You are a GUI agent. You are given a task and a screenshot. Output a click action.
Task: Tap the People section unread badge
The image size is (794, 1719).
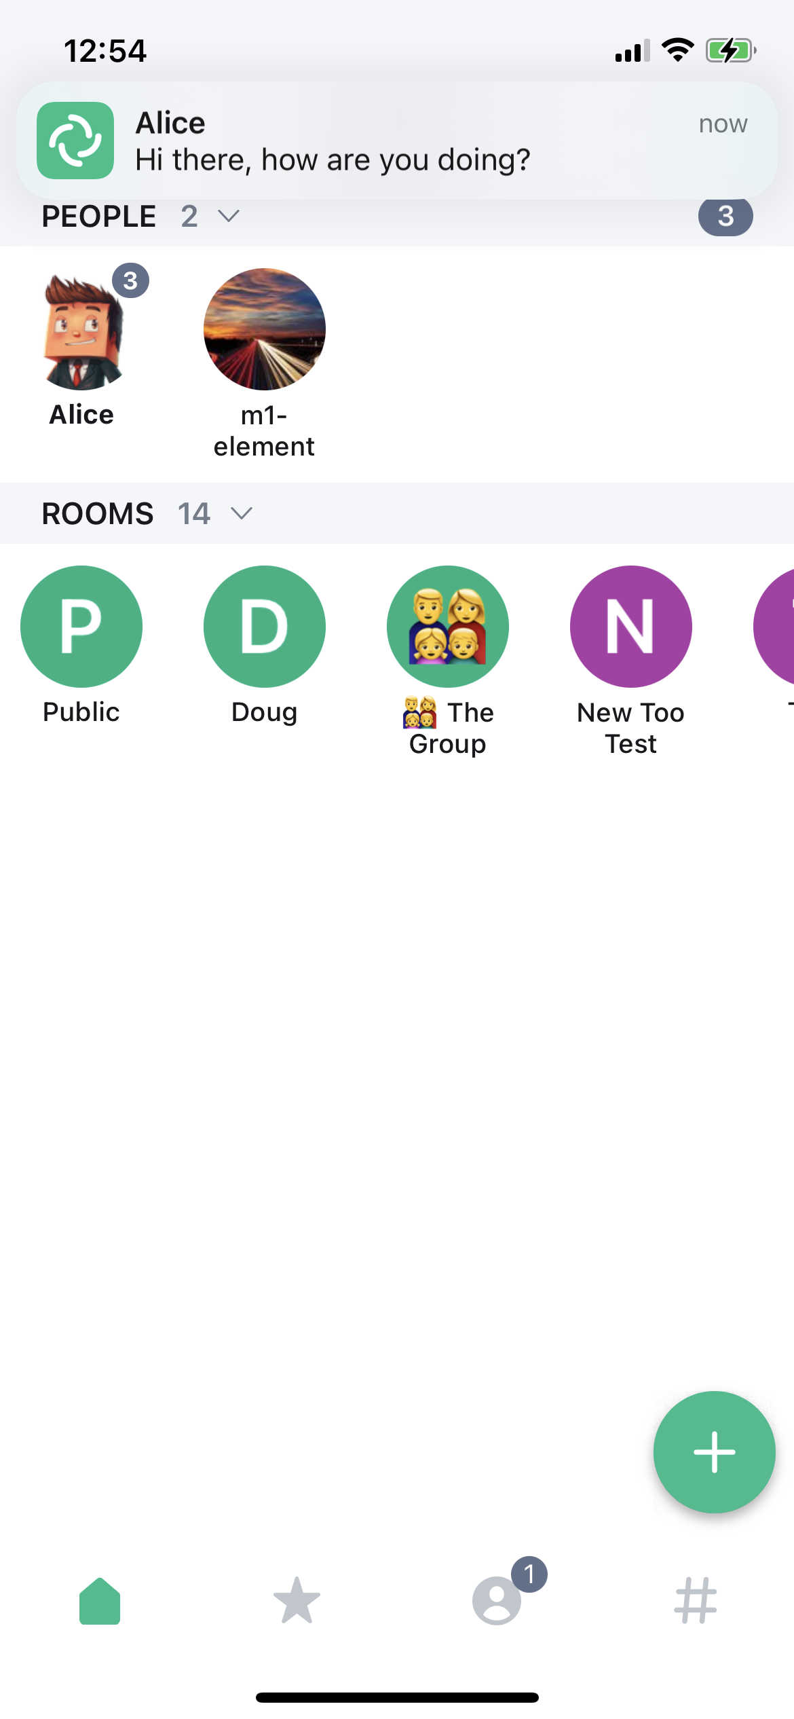[725, 217]
